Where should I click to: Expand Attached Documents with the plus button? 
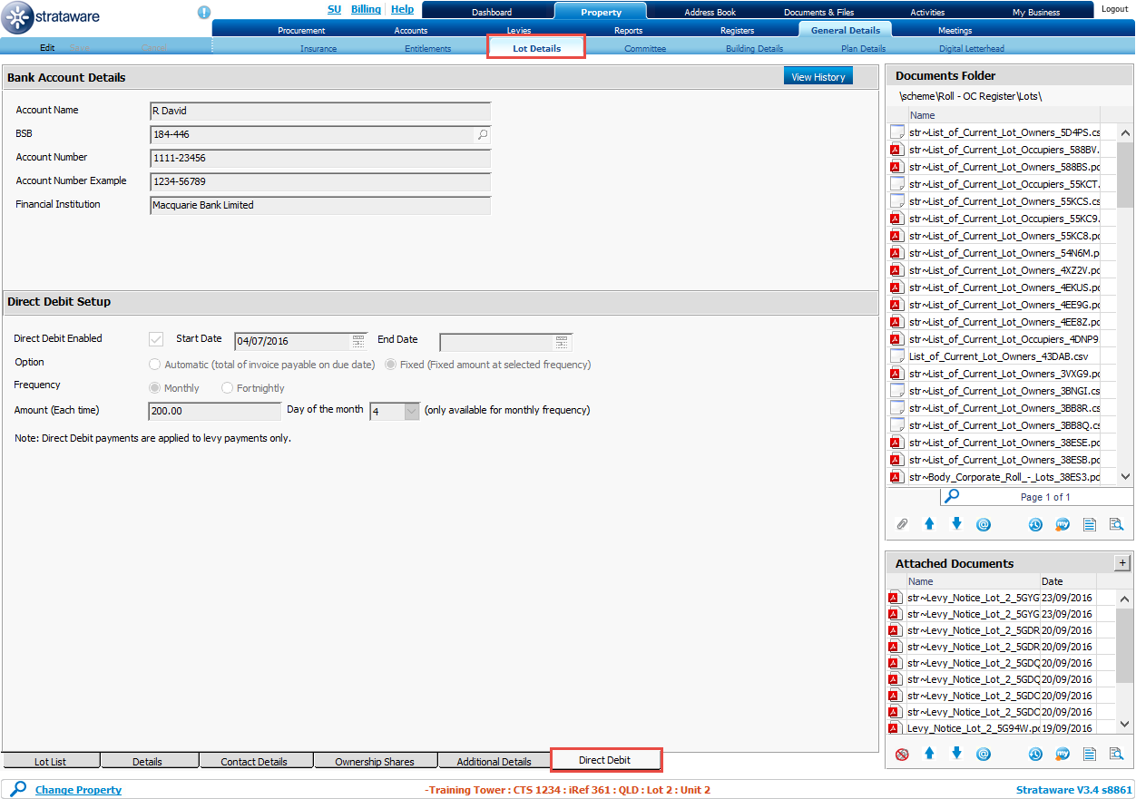[1121, 563]
